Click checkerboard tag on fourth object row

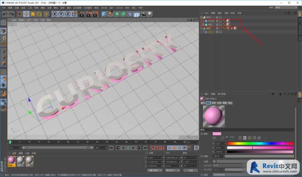(x=228, y=28)
